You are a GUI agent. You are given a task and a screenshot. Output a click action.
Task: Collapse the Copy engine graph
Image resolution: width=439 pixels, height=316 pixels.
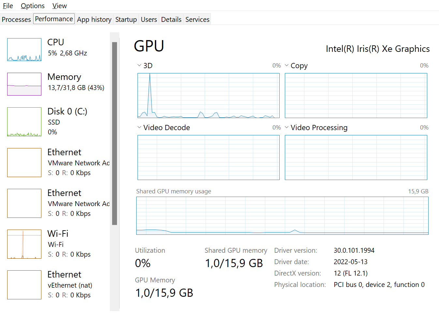(286, 65)
